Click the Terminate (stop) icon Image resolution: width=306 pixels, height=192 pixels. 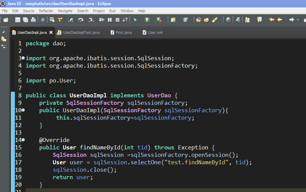click(117, 20)
